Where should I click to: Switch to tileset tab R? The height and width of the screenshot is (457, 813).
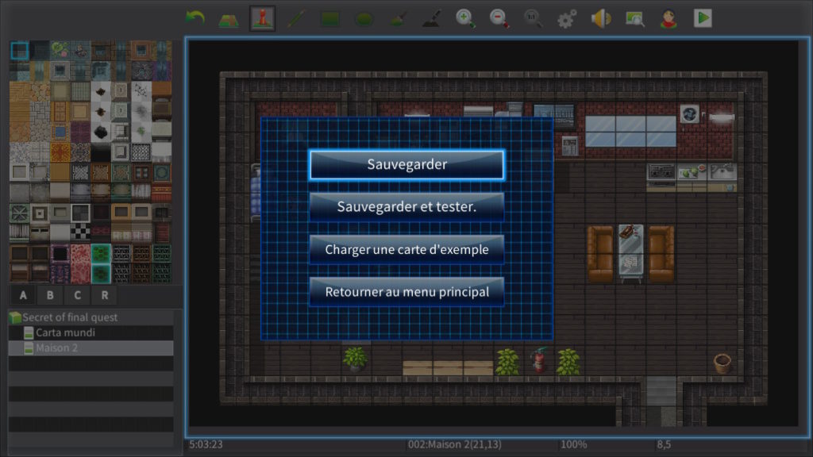point(105,295)
